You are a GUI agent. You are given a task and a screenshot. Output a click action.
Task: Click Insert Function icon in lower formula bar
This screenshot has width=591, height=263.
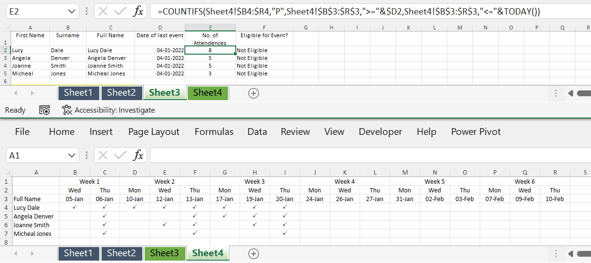pyautogui.click(x=138, y=155)
